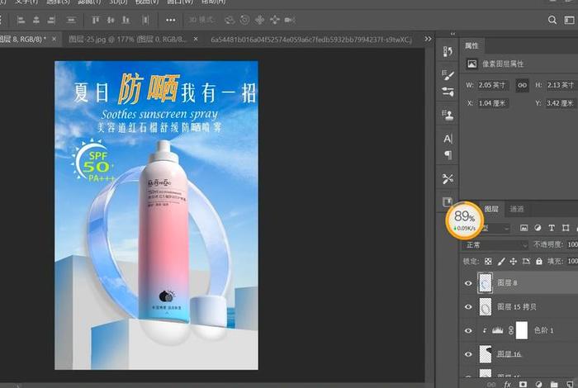
Task: Toggle the shape layer filter icon
Action: [x=566, y=228]
